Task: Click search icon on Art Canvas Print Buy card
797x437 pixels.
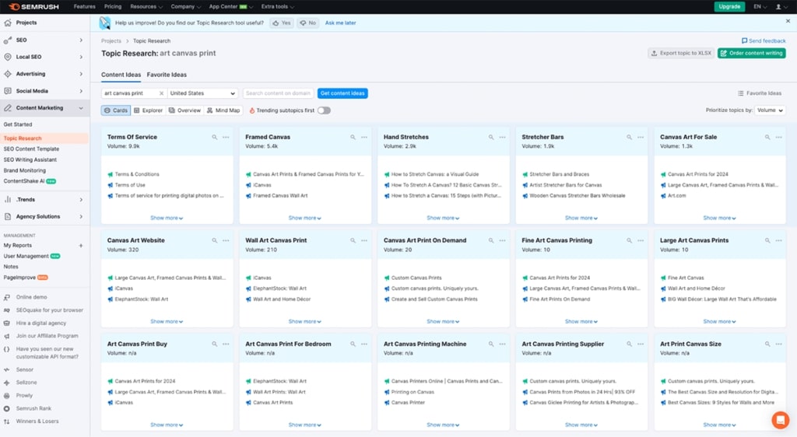Action: (x=215, y=344)
